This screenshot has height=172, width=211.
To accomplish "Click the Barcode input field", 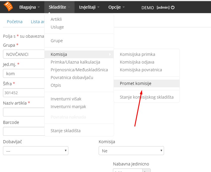I will 24,131.
